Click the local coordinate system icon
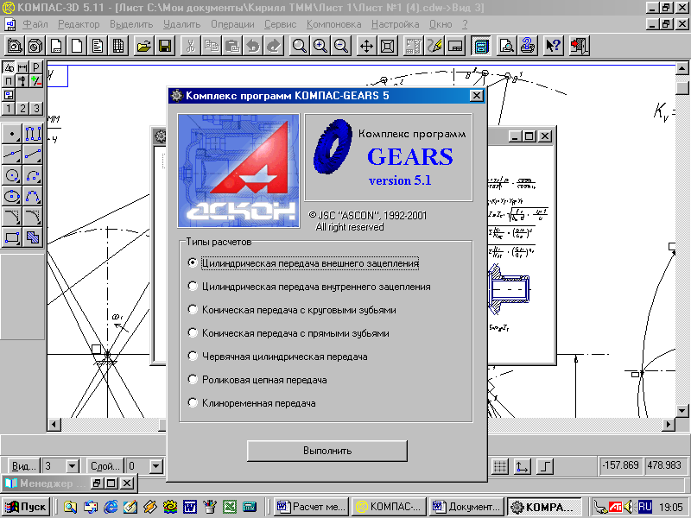Viewport: 691px width, 518px height. (x=523, y=466)
